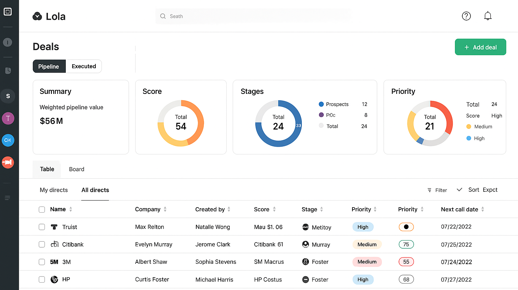
Task: Sort by Next call date arrows
Action: pyautogui.click(x=483, y=209)
